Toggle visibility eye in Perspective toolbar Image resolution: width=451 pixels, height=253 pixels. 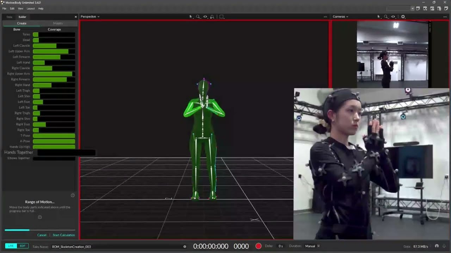pyautogui.click(x=205, y=17)
